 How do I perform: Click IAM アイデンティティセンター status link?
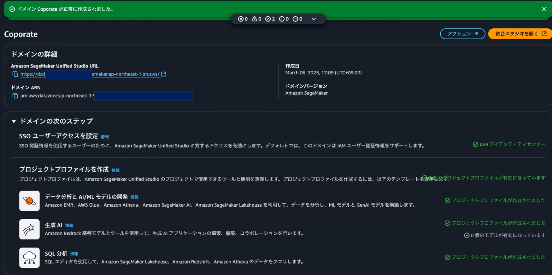(x=509, y=144)
